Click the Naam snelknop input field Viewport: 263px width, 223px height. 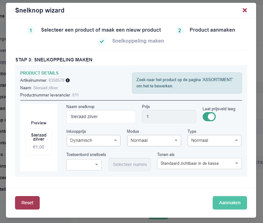coord(101,117)
